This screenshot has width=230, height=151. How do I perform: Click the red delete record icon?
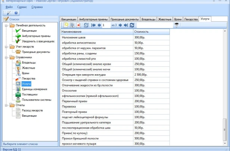pos(78,25)
